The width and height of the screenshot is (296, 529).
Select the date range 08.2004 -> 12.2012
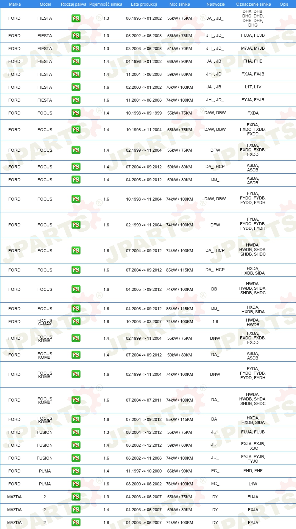click(144, 432)
